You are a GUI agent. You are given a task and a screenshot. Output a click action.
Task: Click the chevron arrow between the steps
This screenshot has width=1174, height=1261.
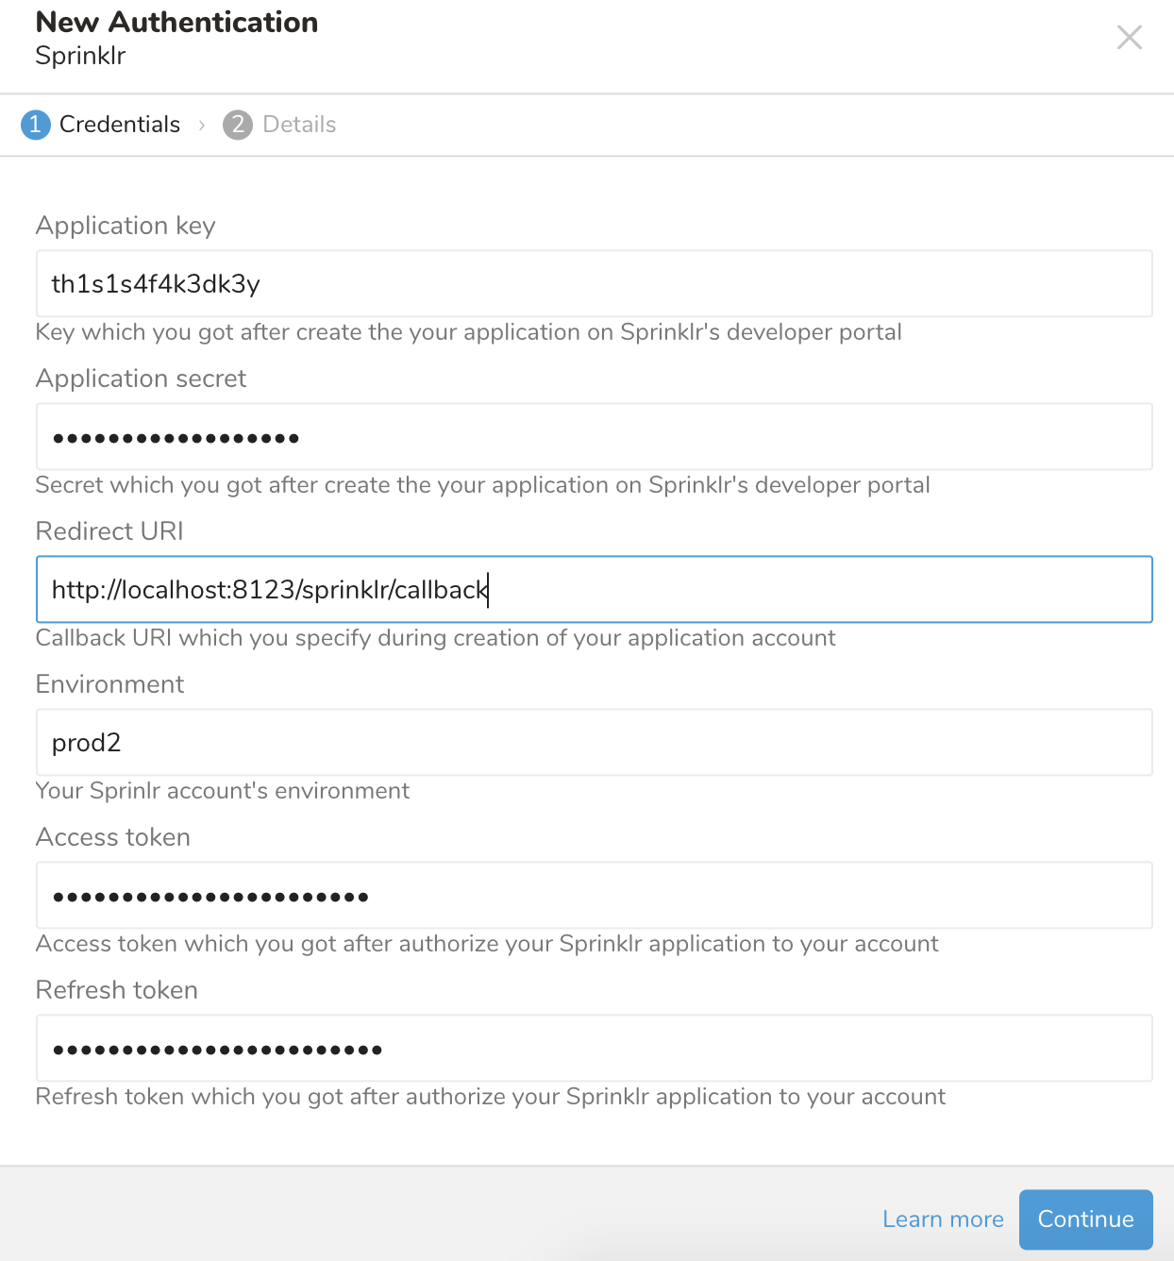tap(202, 126)
